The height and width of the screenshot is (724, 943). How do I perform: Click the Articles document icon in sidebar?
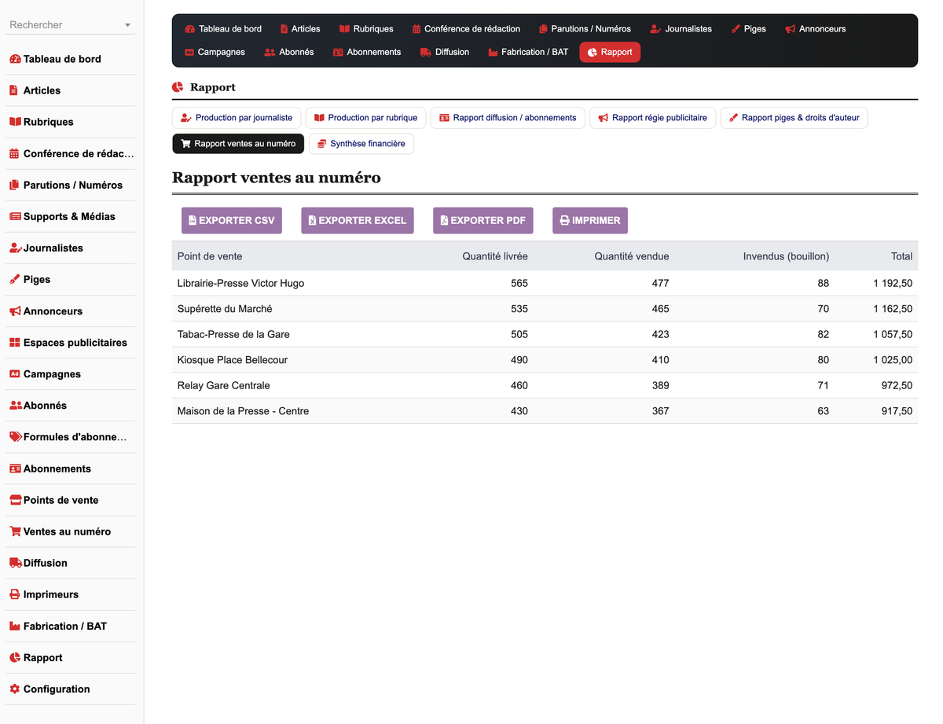coord(13,90)
